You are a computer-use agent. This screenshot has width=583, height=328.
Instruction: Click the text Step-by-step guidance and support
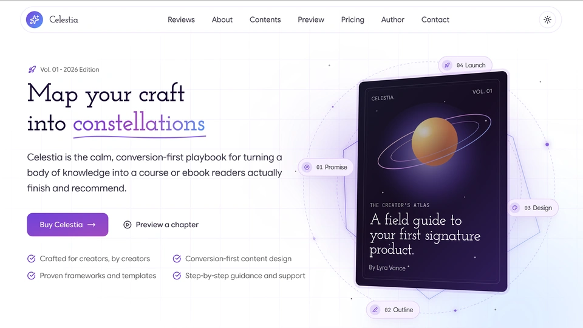(245, 276)
